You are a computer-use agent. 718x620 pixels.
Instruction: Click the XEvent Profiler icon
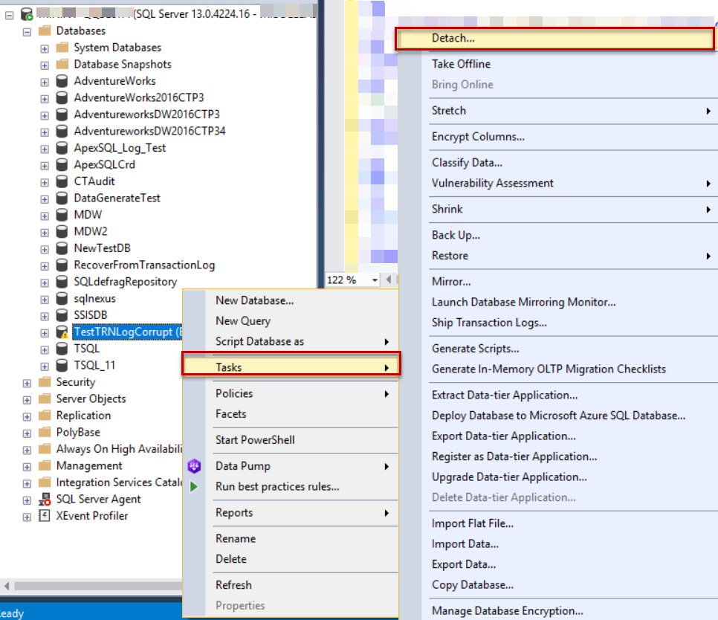point(44,515)
